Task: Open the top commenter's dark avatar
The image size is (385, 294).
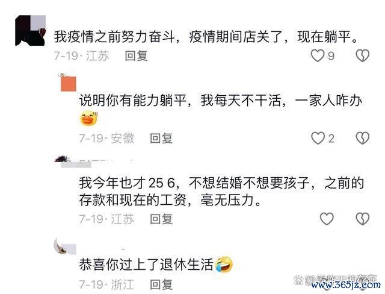Action: coord(31,31)
